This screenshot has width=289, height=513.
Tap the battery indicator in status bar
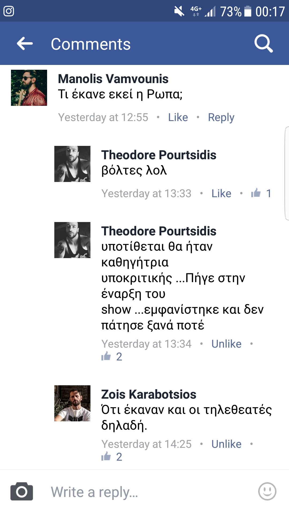248,11
